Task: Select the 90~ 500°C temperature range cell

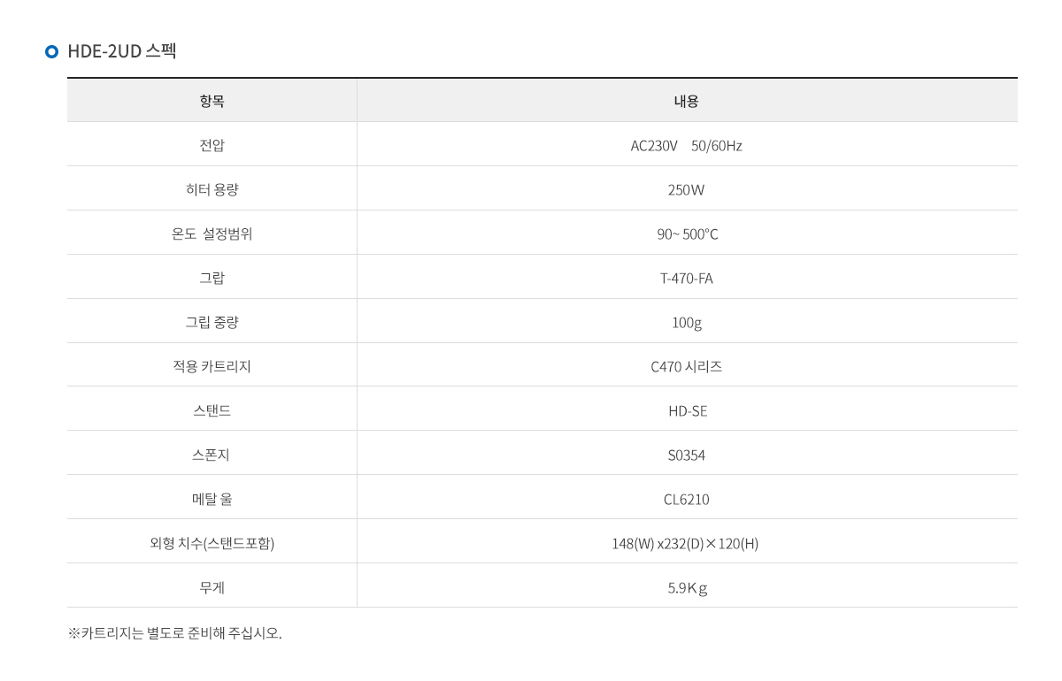Action: tap(687, 233)
